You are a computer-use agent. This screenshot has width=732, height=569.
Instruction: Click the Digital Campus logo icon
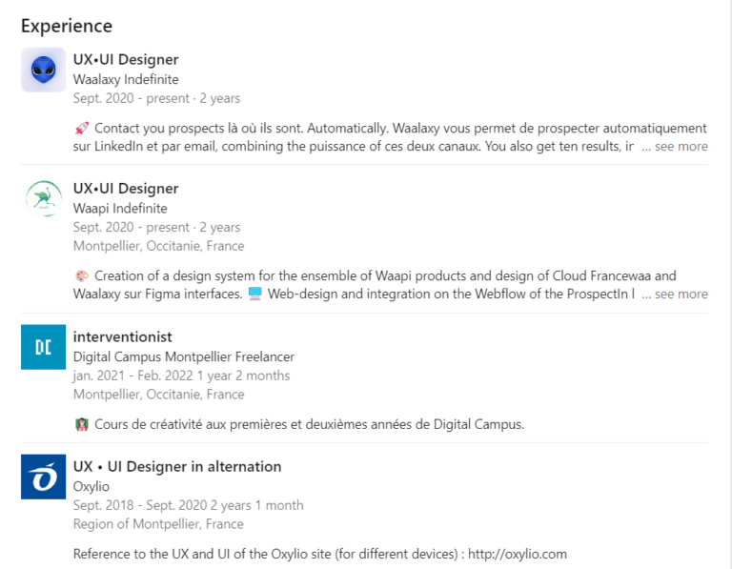click(x=43, y=347)
